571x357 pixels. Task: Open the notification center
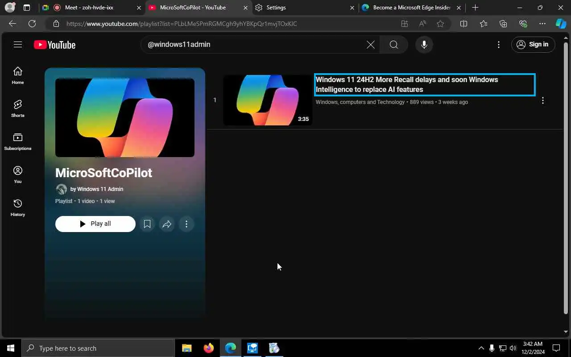coord(556,348)
